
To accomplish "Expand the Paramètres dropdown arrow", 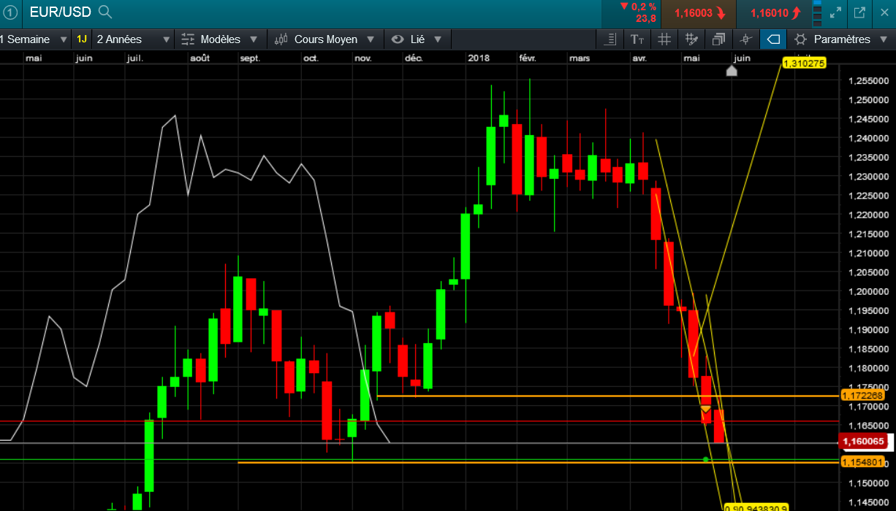I will coord(884,39).
